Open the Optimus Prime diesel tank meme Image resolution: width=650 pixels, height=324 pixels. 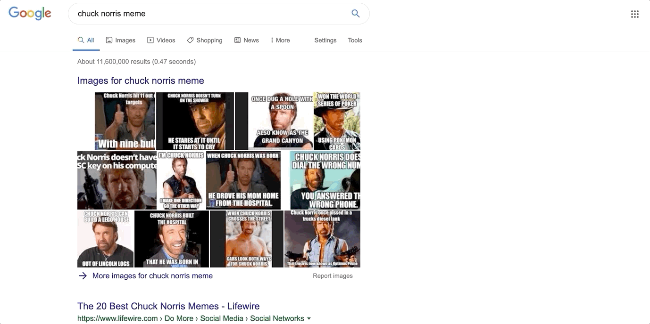click(322, 239)
